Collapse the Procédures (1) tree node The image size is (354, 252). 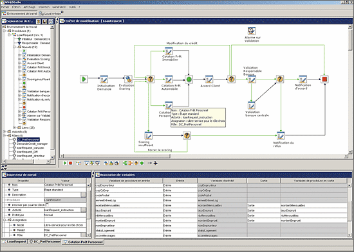click(5, 31)
